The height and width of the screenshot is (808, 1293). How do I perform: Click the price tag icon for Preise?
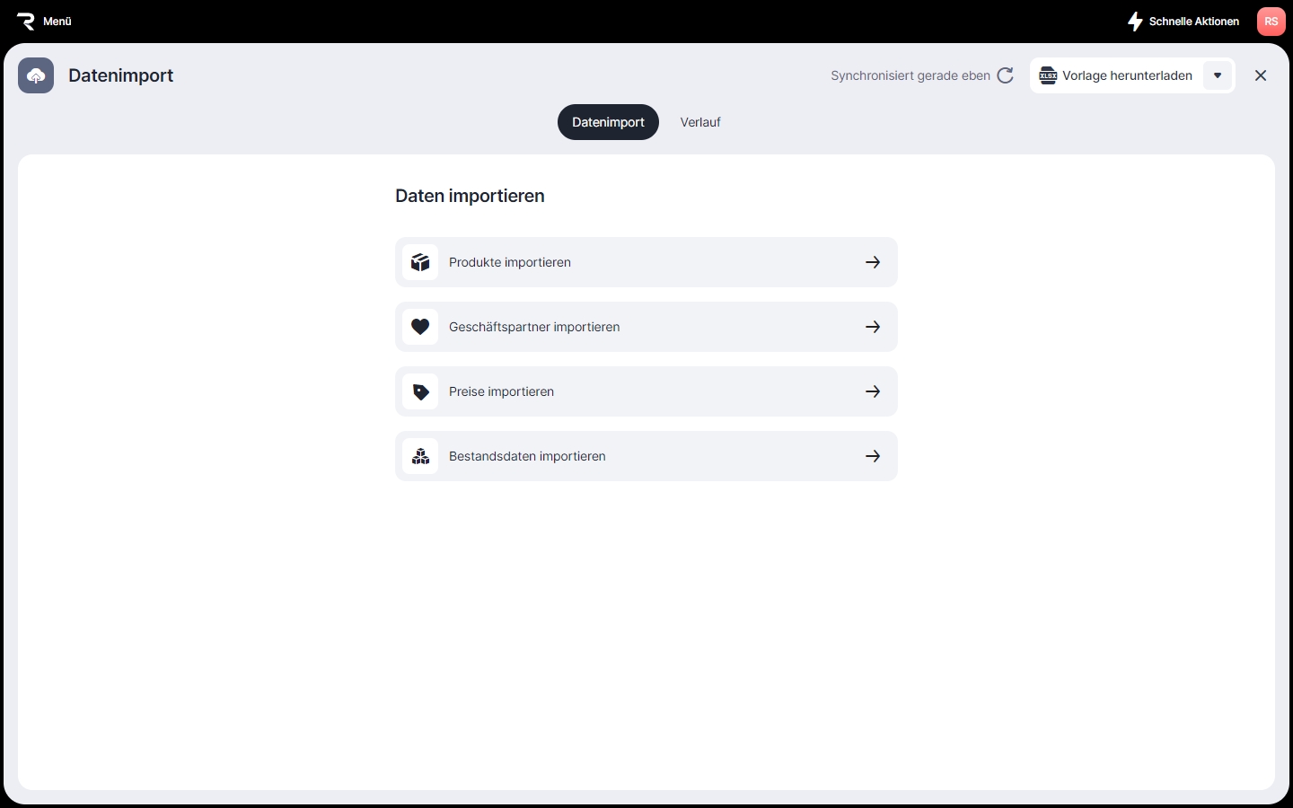[420, 391]
